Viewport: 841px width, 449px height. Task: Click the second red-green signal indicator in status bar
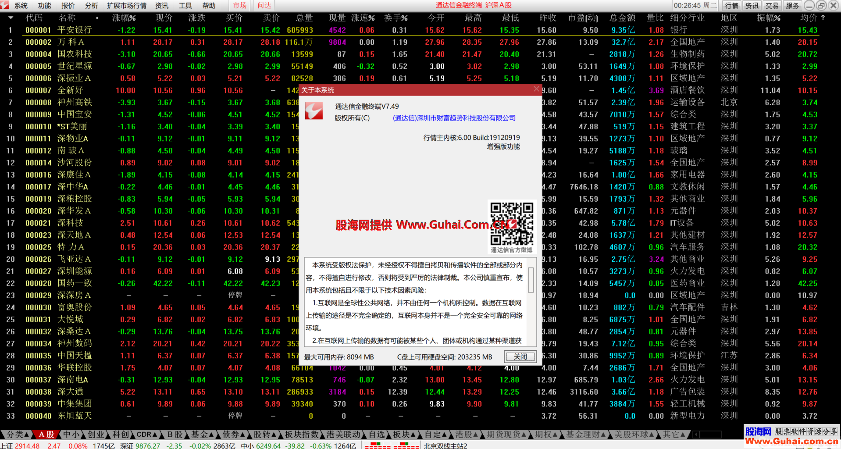click(406, 445)
